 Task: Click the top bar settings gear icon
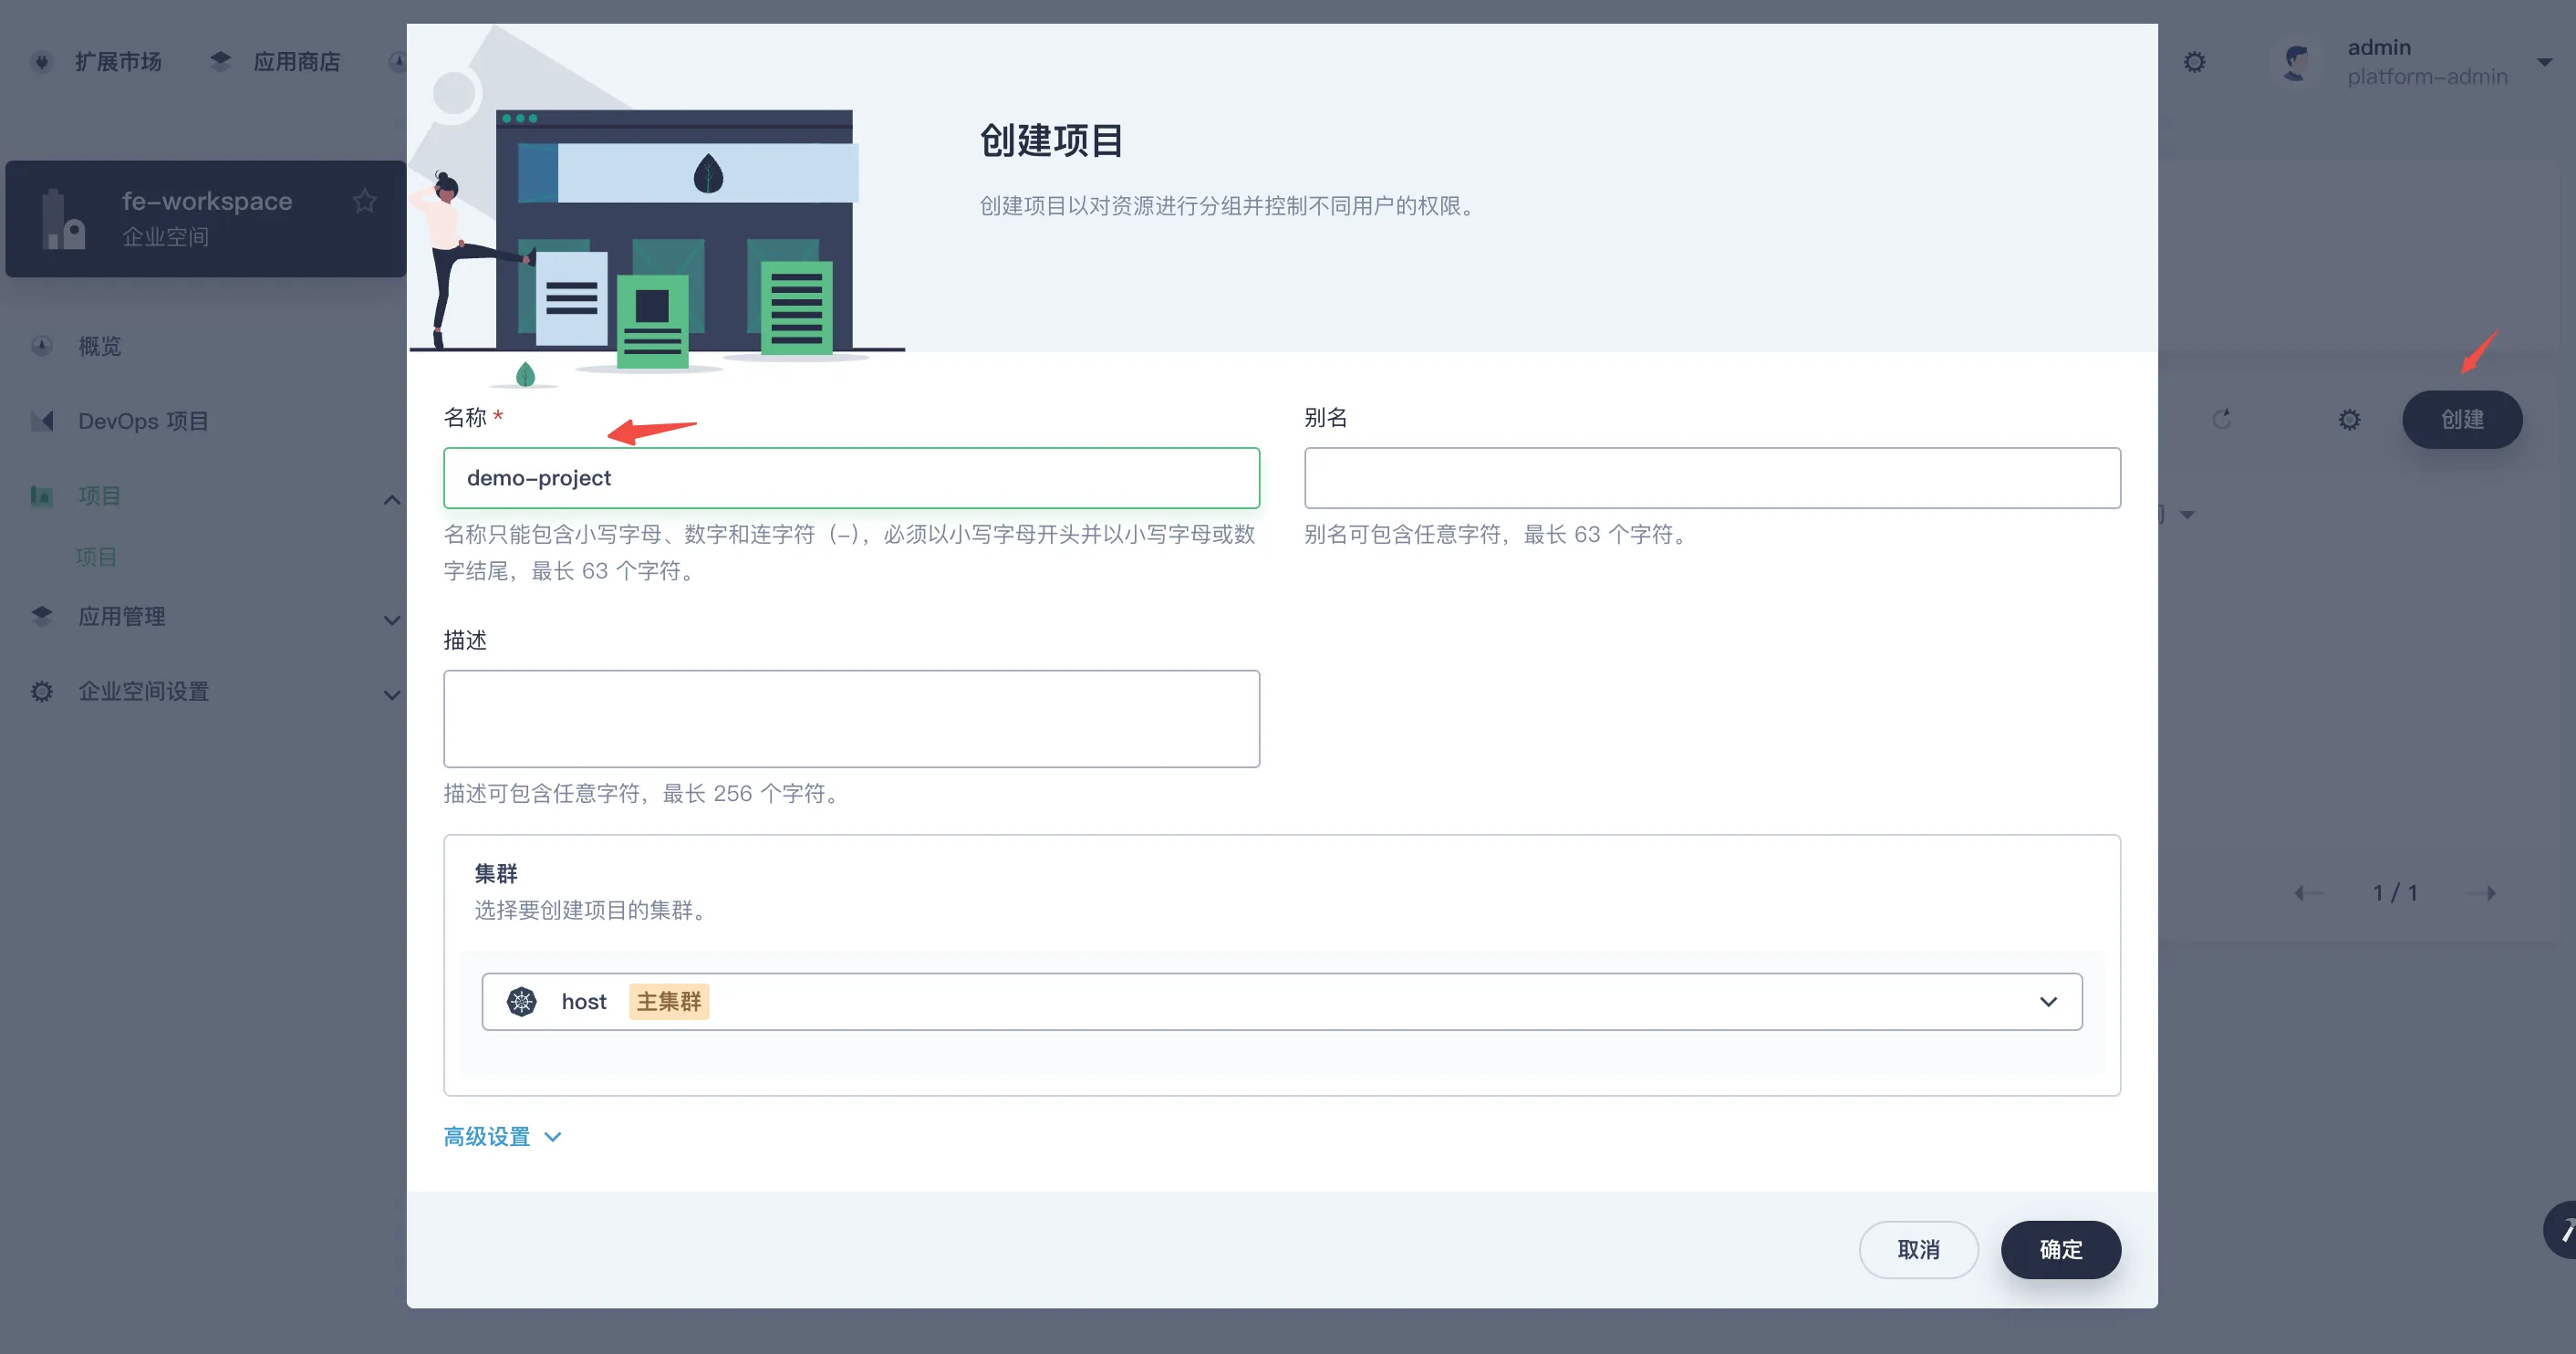pos(2194,62)
